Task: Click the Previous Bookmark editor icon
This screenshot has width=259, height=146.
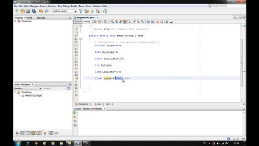Action: point(134,21)
